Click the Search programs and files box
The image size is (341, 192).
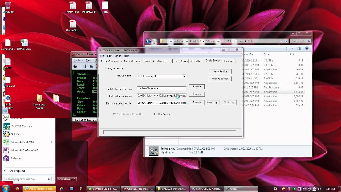pos(28,179)
